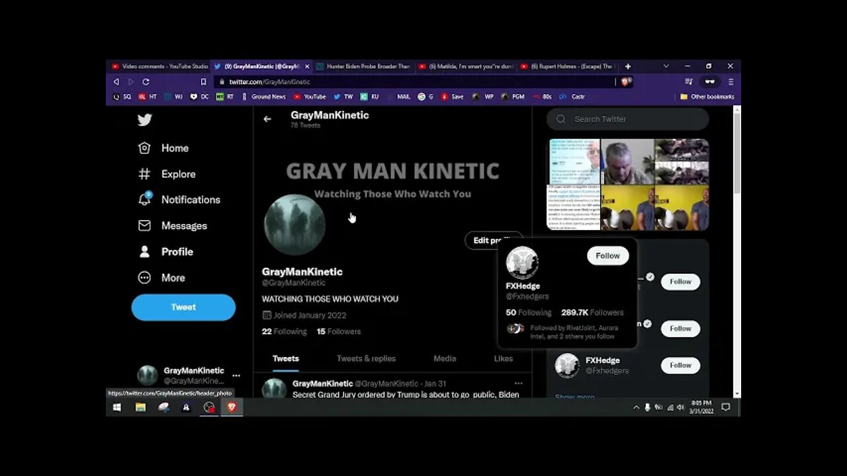Open the TW Twitter bookmark
The image size is (847, 476).
[343, 97]
